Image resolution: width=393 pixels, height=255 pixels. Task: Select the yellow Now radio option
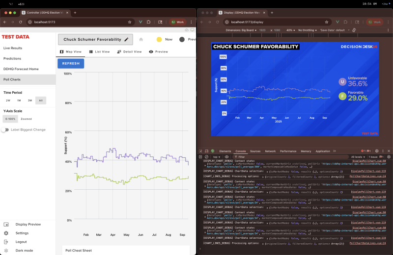[x=159, y=39]
